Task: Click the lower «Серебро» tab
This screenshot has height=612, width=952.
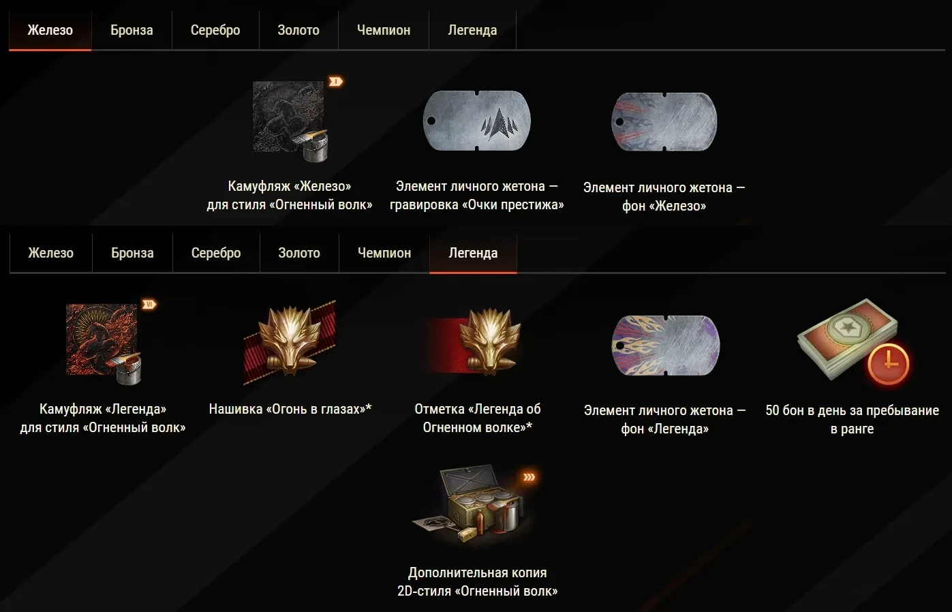Action: coord(216,253)
